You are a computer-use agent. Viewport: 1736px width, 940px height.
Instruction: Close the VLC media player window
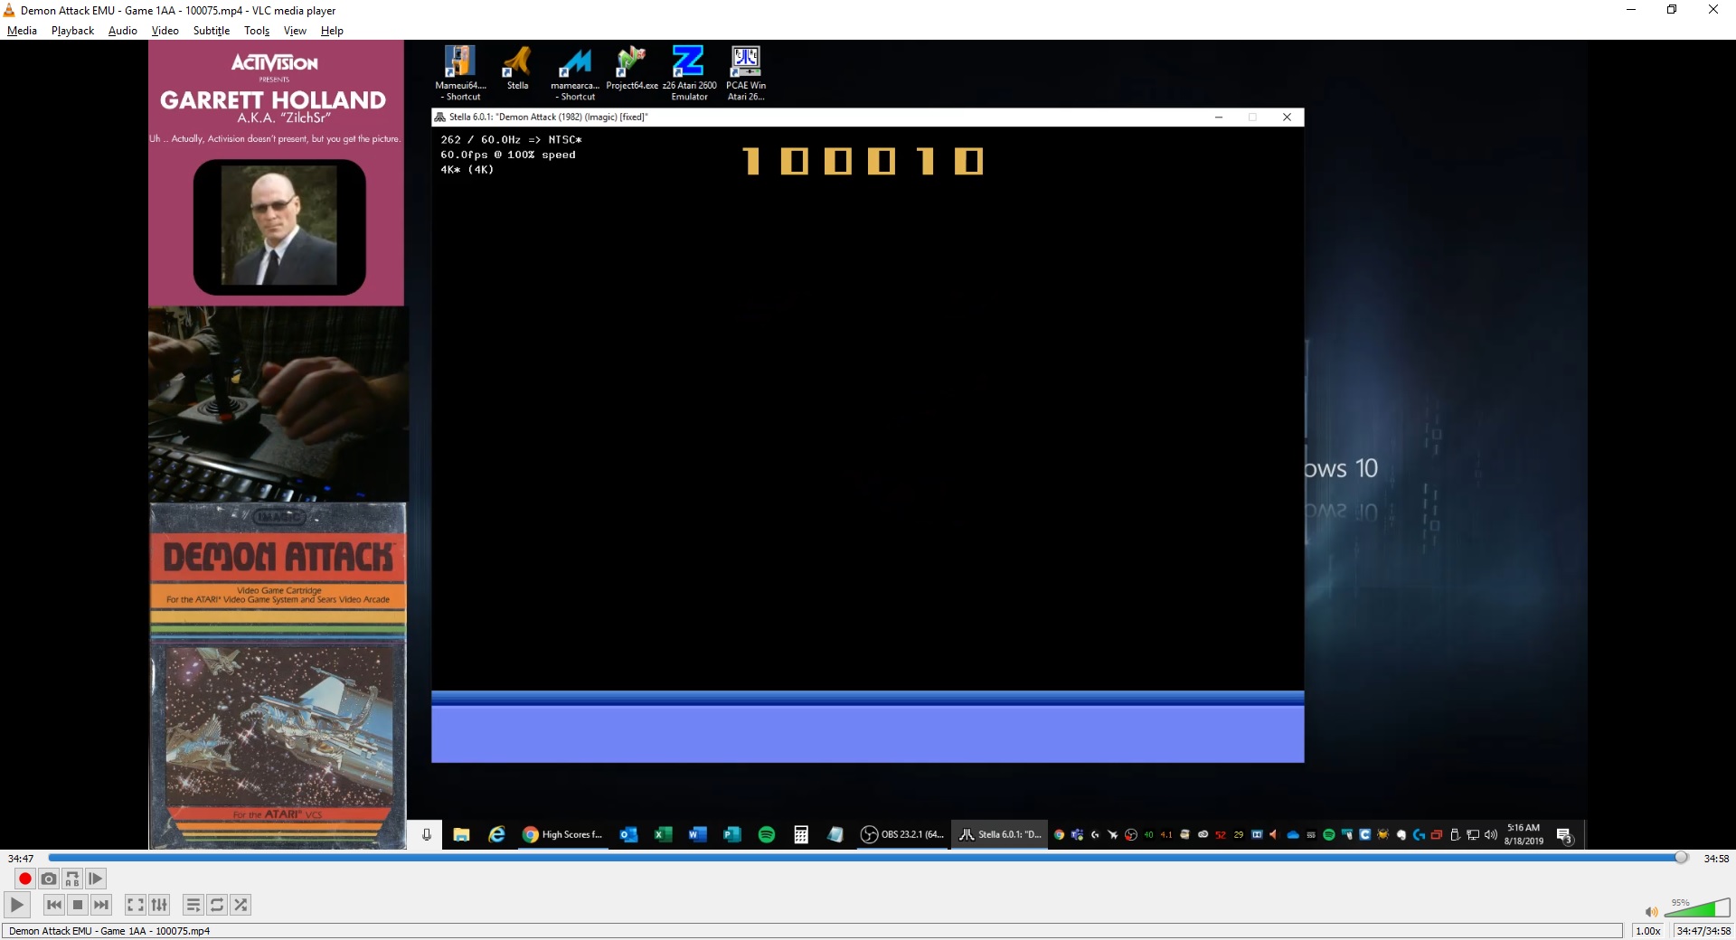[1712, 10]
